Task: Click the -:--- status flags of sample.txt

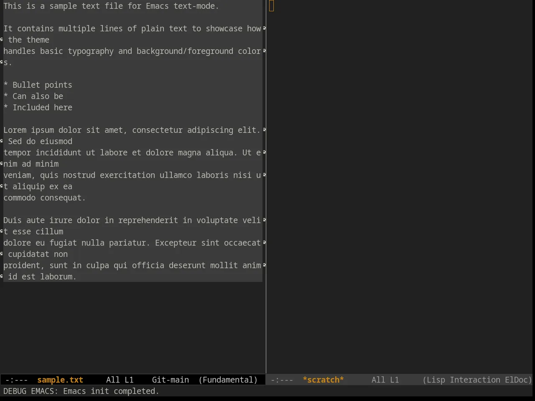Action: (x=16, y=380)
